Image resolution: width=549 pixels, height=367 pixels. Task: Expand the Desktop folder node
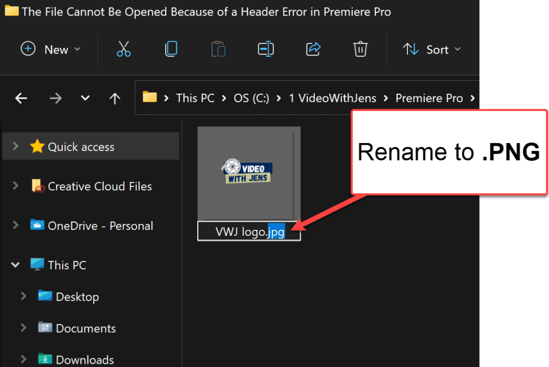pyautogui.click(x=24, y=296)
